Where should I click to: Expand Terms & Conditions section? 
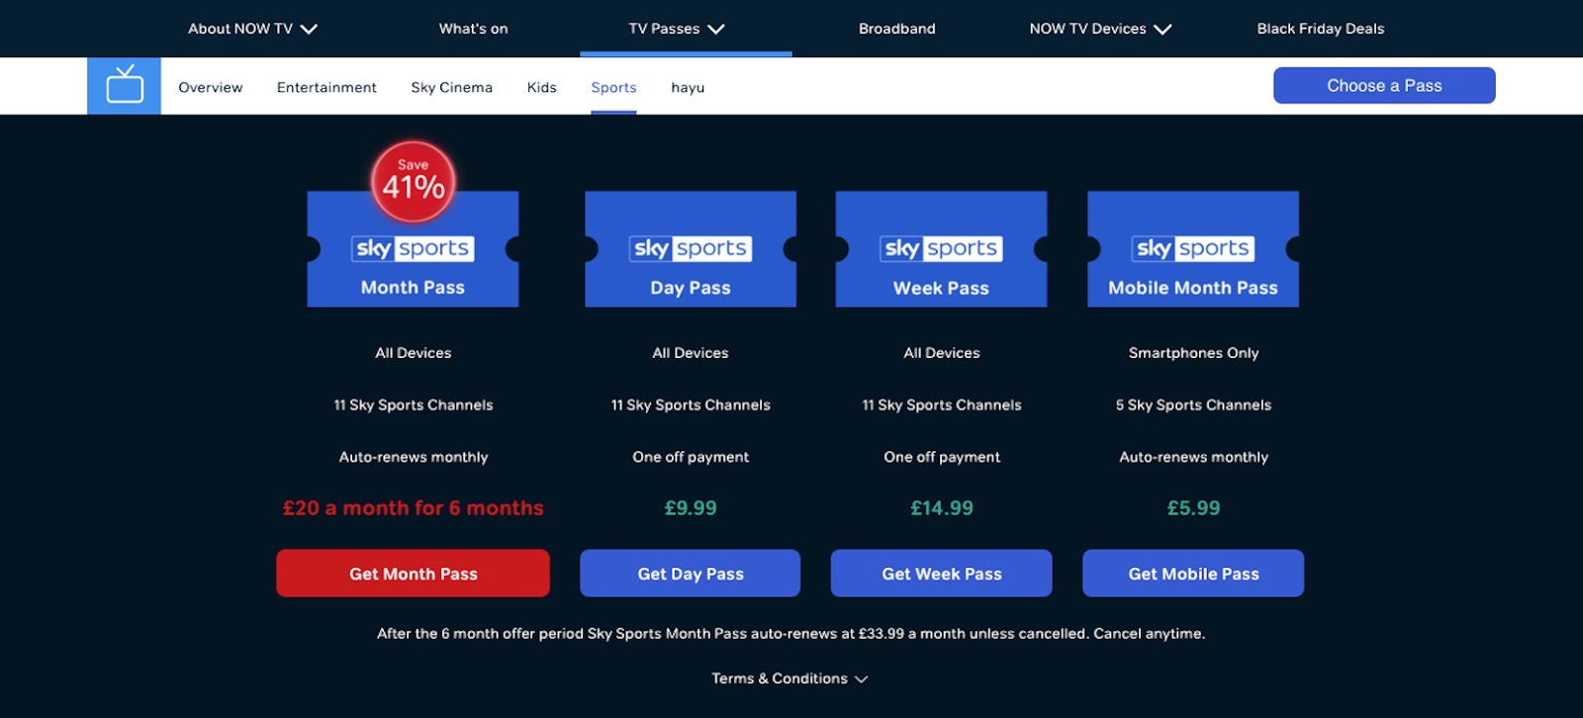click(790, 678)
